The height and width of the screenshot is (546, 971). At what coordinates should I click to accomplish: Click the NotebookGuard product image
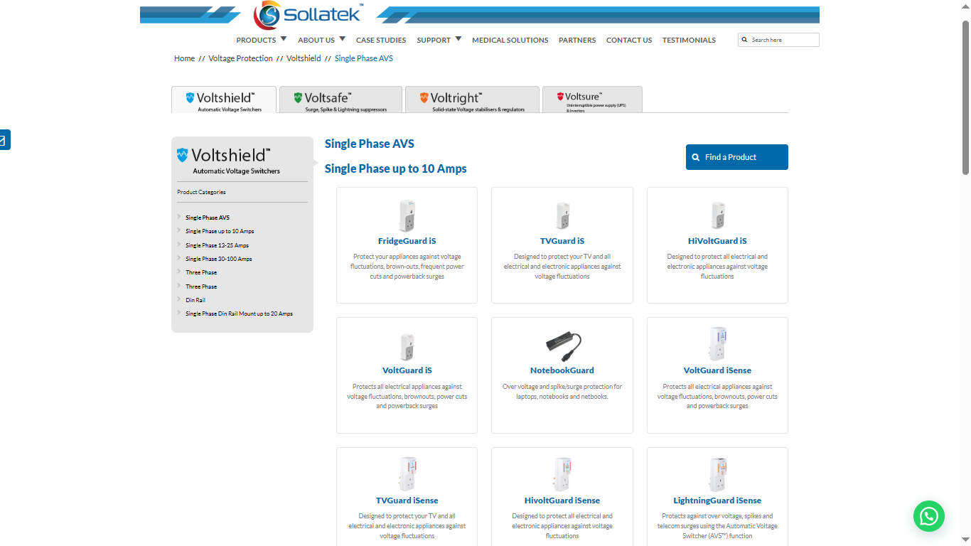point(562,346)
